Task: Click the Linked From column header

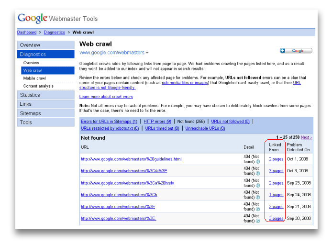Action: (275, 147)
